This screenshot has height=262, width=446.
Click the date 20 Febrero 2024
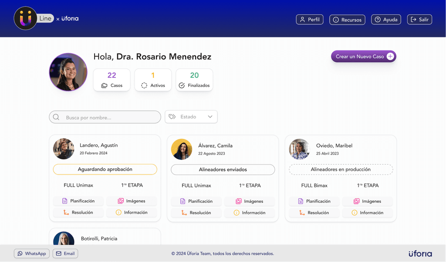[x=94, y=153]
